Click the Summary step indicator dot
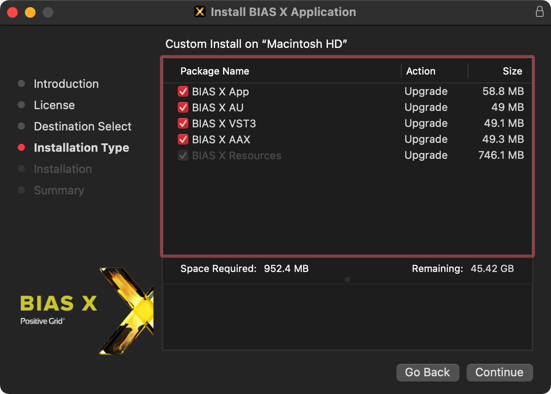The height and width of the screenshot is (394, 551). [x=21, y=190]
